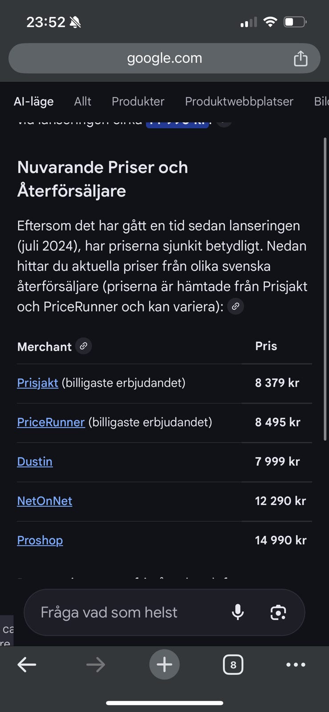Open the Prisjakt merchant link
This screenshot has height=712, width=329.
(37, 383)
